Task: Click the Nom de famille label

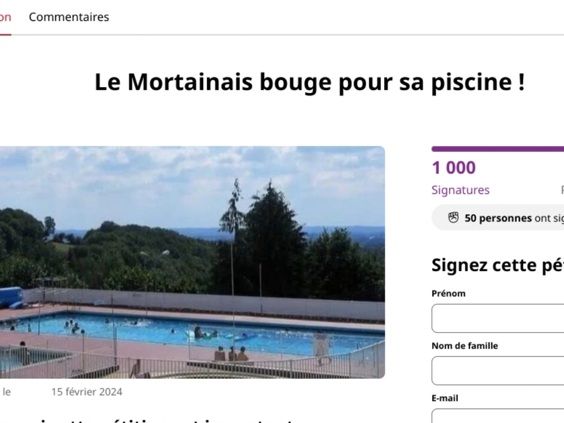Action: [x=464, y=346]
